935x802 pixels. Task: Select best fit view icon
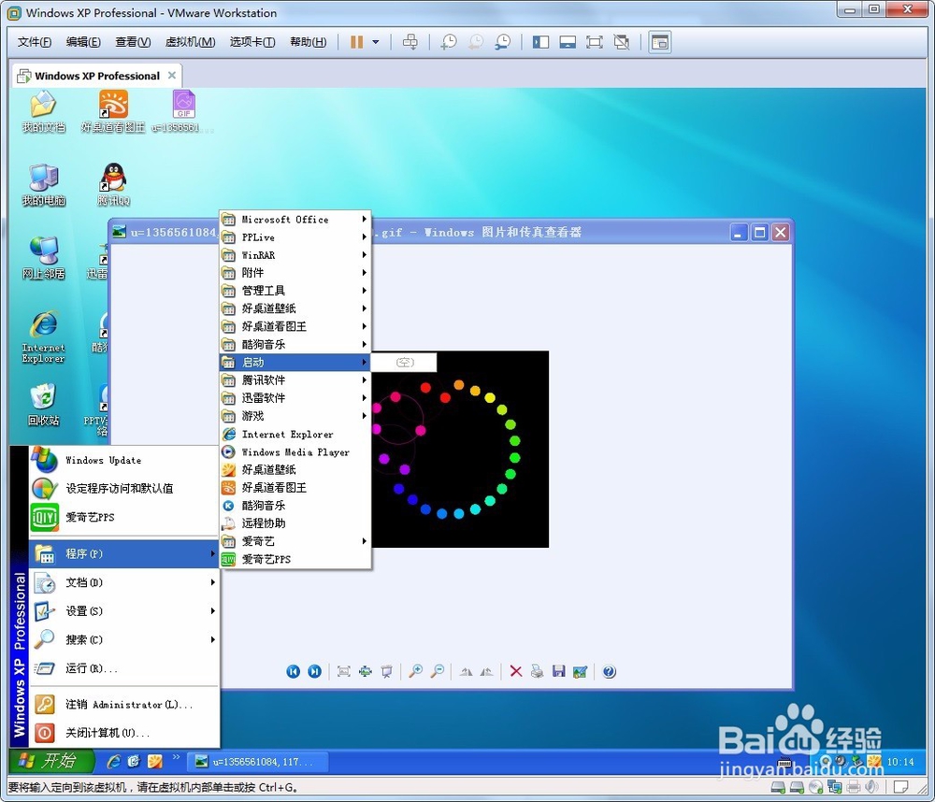[343, 671]
